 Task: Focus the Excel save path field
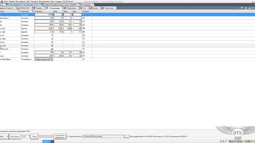[x=104, y=137]
